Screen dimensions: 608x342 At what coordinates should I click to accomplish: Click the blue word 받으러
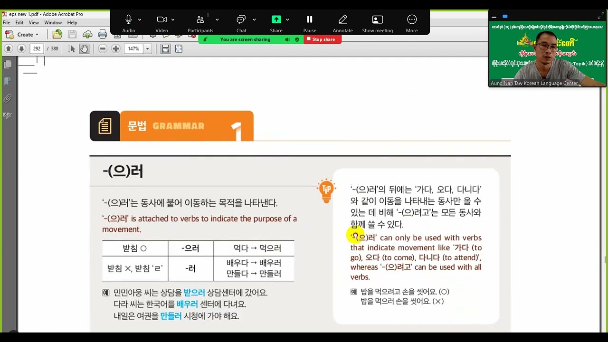point(194,293)
